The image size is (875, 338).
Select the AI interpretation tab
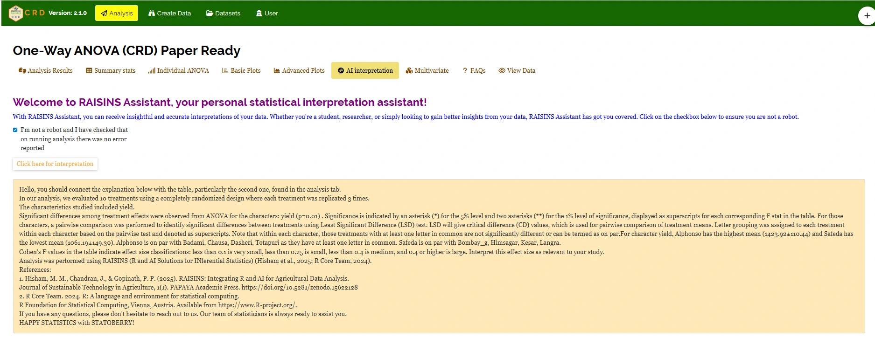coord(365,70)
